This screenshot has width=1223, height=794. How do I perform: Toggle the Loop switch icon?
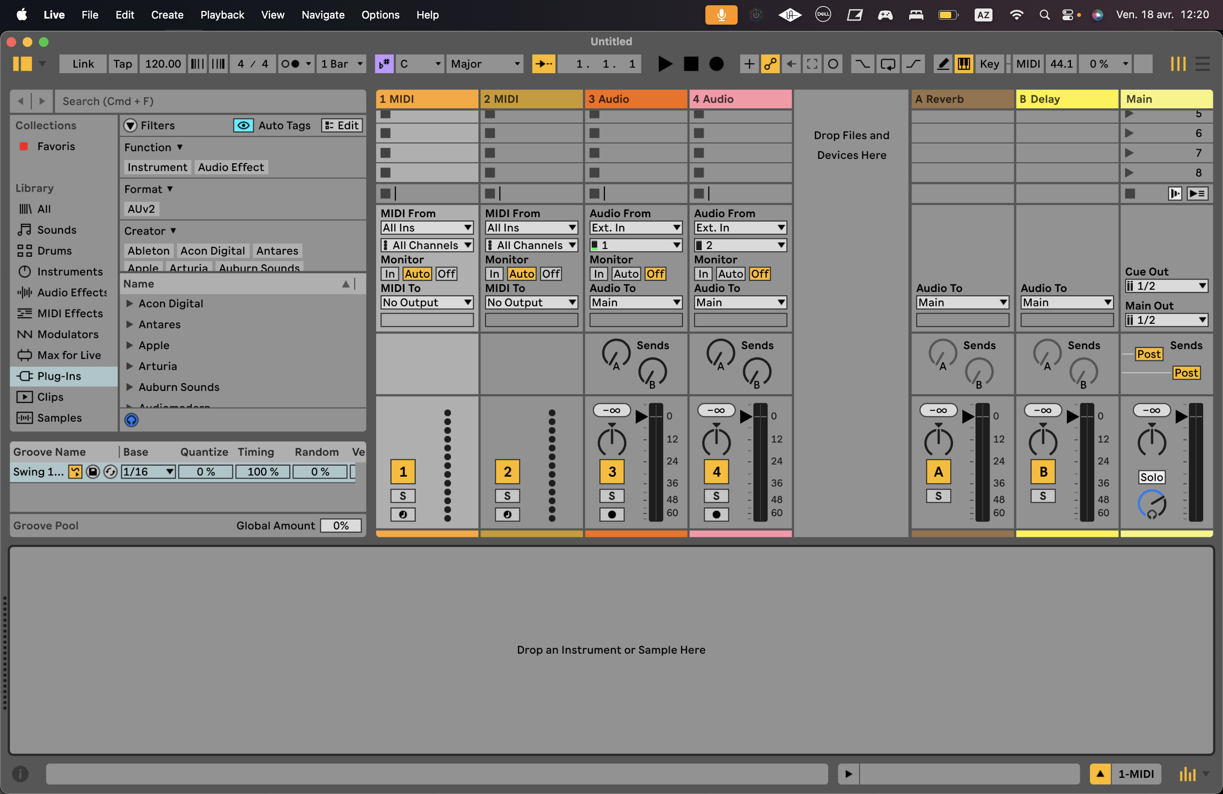point(887,64)
